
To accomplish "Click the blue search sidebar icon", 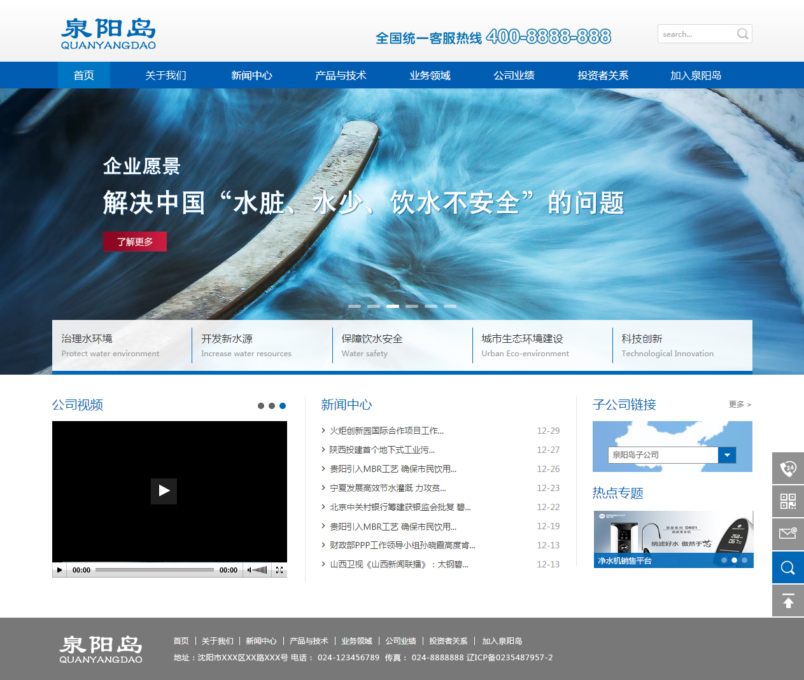I will (x=788, y=567).
